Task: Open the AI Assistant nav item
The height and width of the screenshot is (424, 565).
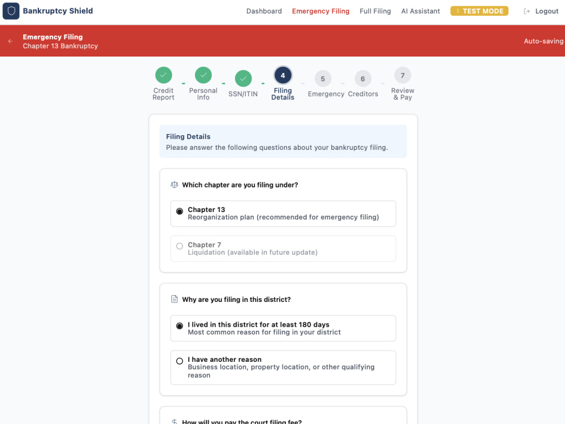Action: (x=420, y=11)
